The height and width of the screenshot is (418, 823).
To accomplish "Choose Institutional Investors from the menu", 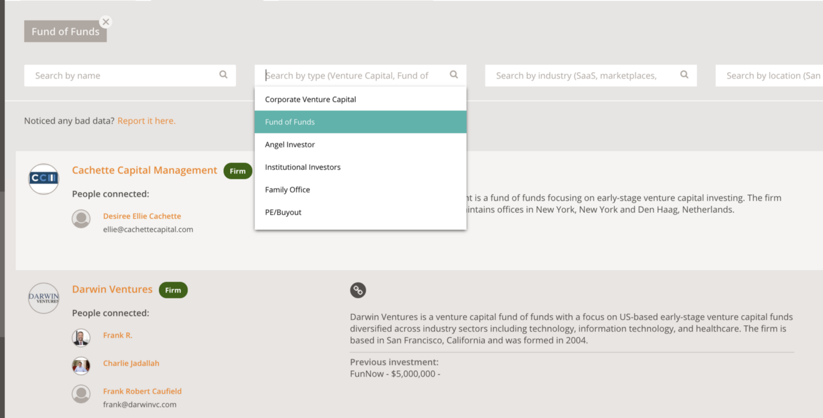I will click(303, 167).
